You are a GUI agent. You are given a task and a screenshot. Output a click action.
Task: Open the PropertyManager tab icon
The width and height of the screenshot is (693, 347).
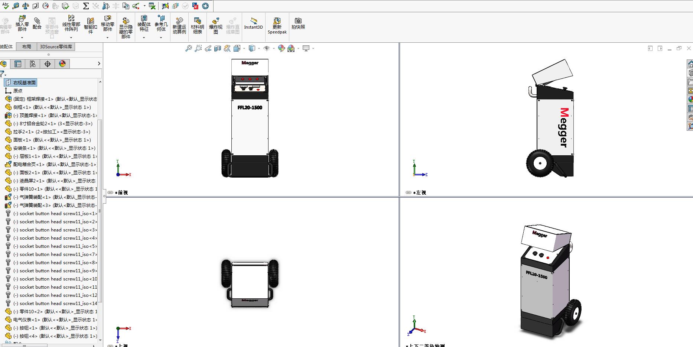click(17, 64)
